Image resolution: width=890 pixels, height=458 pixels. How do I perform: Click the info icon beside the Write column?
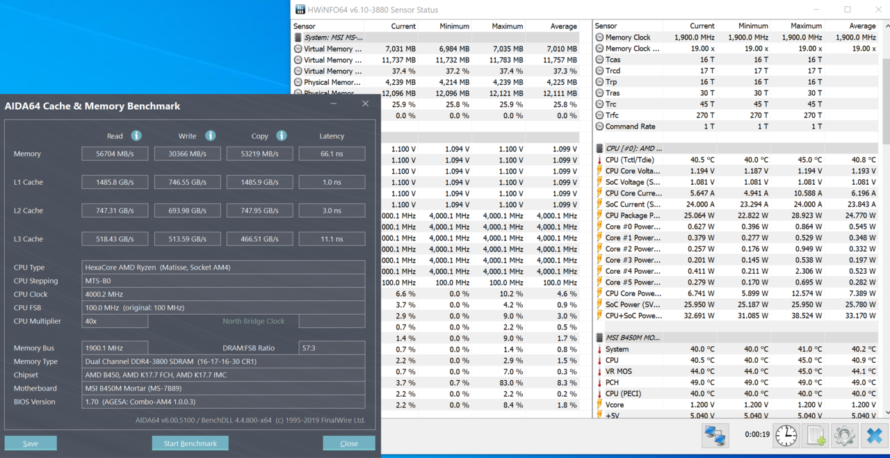tap(210, 136)
